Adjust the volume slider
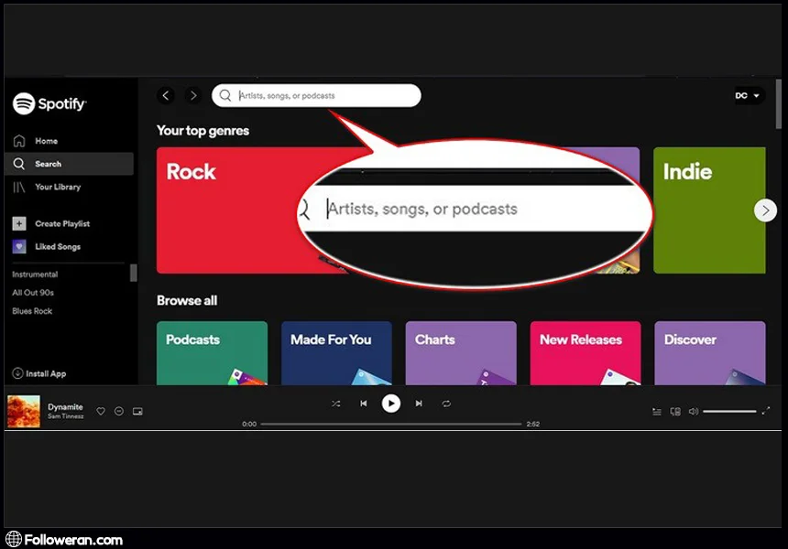Viewport: 788px width, 549px height. [729, 412]
